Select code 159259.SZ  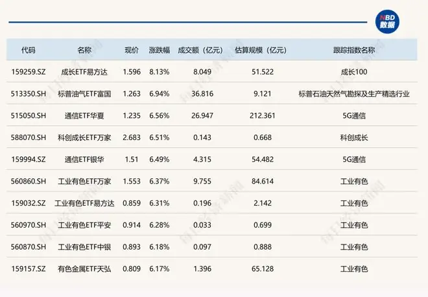29,72
